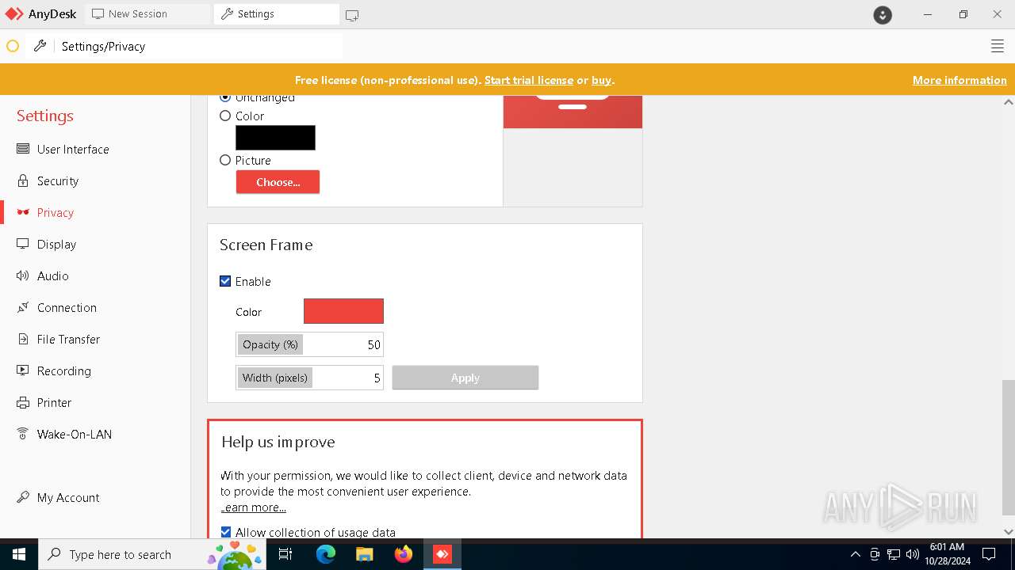Switch to the Settings tab
Viewport: 1015px width, 570px height.
pyautogui.click(x=277, y=14)
